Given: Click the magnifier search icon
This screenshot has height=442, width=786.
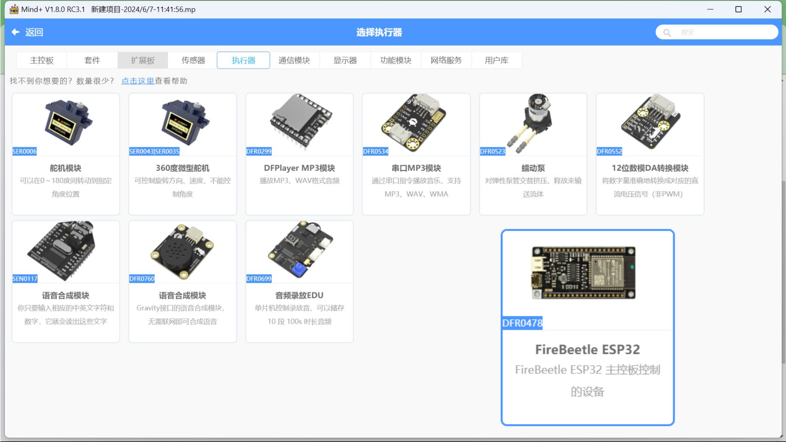Looking at the screenshot, I should 667,32.
